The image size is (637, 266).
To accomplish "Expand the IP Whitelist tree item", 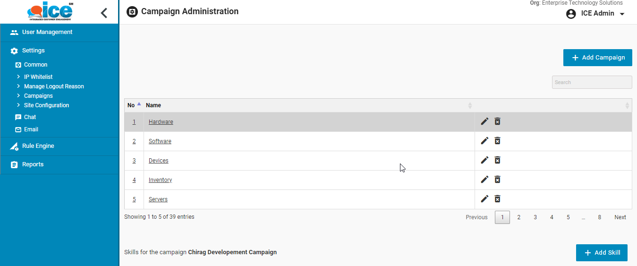I will click(18, 77).
